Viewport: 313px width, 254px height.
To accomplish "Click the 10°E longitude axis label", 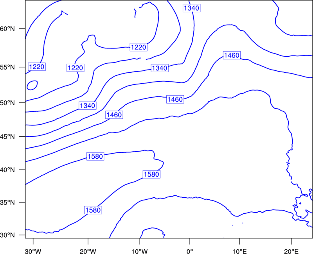I will pyautogui.click(x=239, y=251).
